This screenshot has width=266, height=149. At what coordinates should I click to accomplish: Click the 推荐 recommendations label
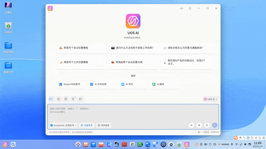pos(133,76)
